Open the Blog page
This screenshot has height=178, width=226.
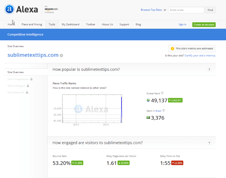(138, 25)
